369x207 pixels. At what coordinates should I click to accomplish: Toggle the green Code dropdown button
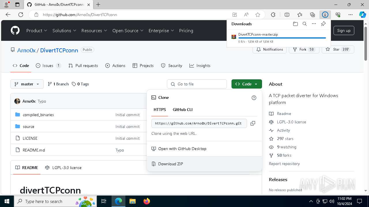[246, 84]
